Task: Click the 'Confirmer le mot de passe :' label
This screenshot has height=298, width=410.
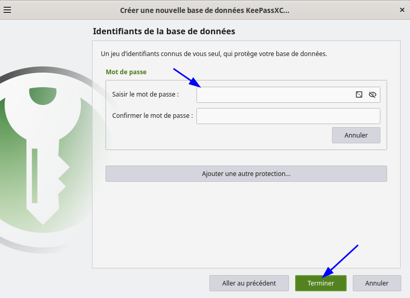Action: pyautogui.click(x=152, y=116)
